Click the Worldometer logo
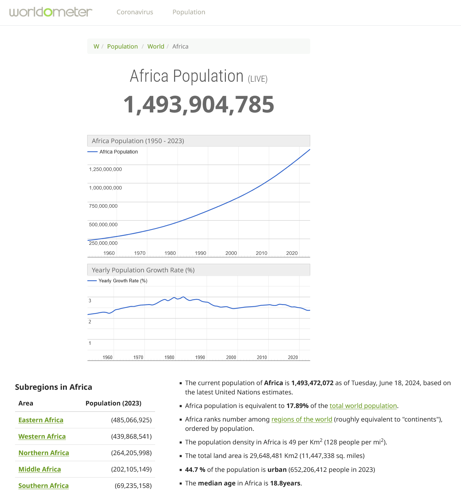Viewport: 461px width, 499px height. tap(51, 12)
